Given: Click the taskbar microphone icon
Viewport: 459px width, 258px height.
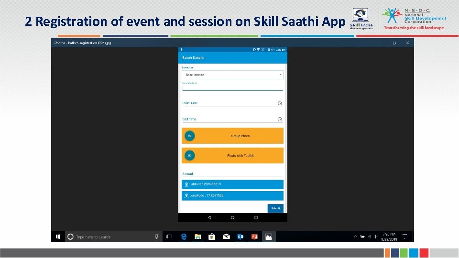Looking at the screenshot, I should click(x=157, y=236).
